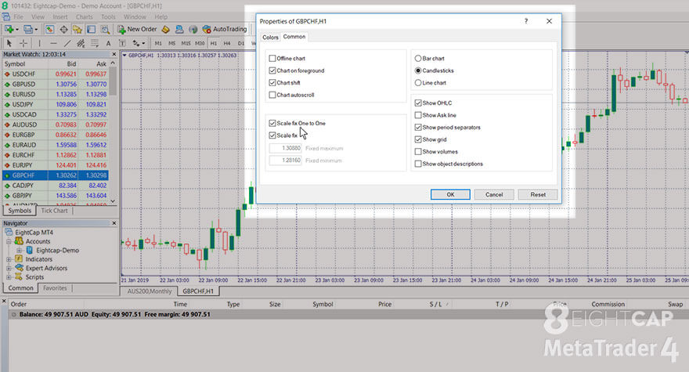Expand the Indicators tree node
This screenshot has height=372, width=689.
click(9, 259)
